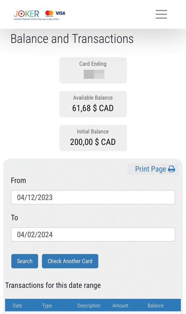This screenshot has height=314, width=186.
Task: Click the Description column header
Action: (x=89, y=306)
